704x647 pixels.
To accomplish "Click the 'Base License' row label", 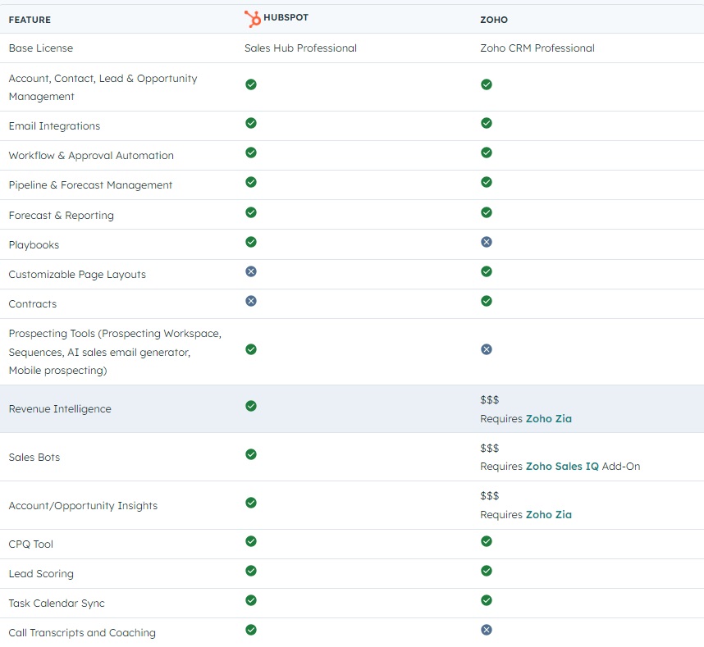I will click(x=41, y=48).
